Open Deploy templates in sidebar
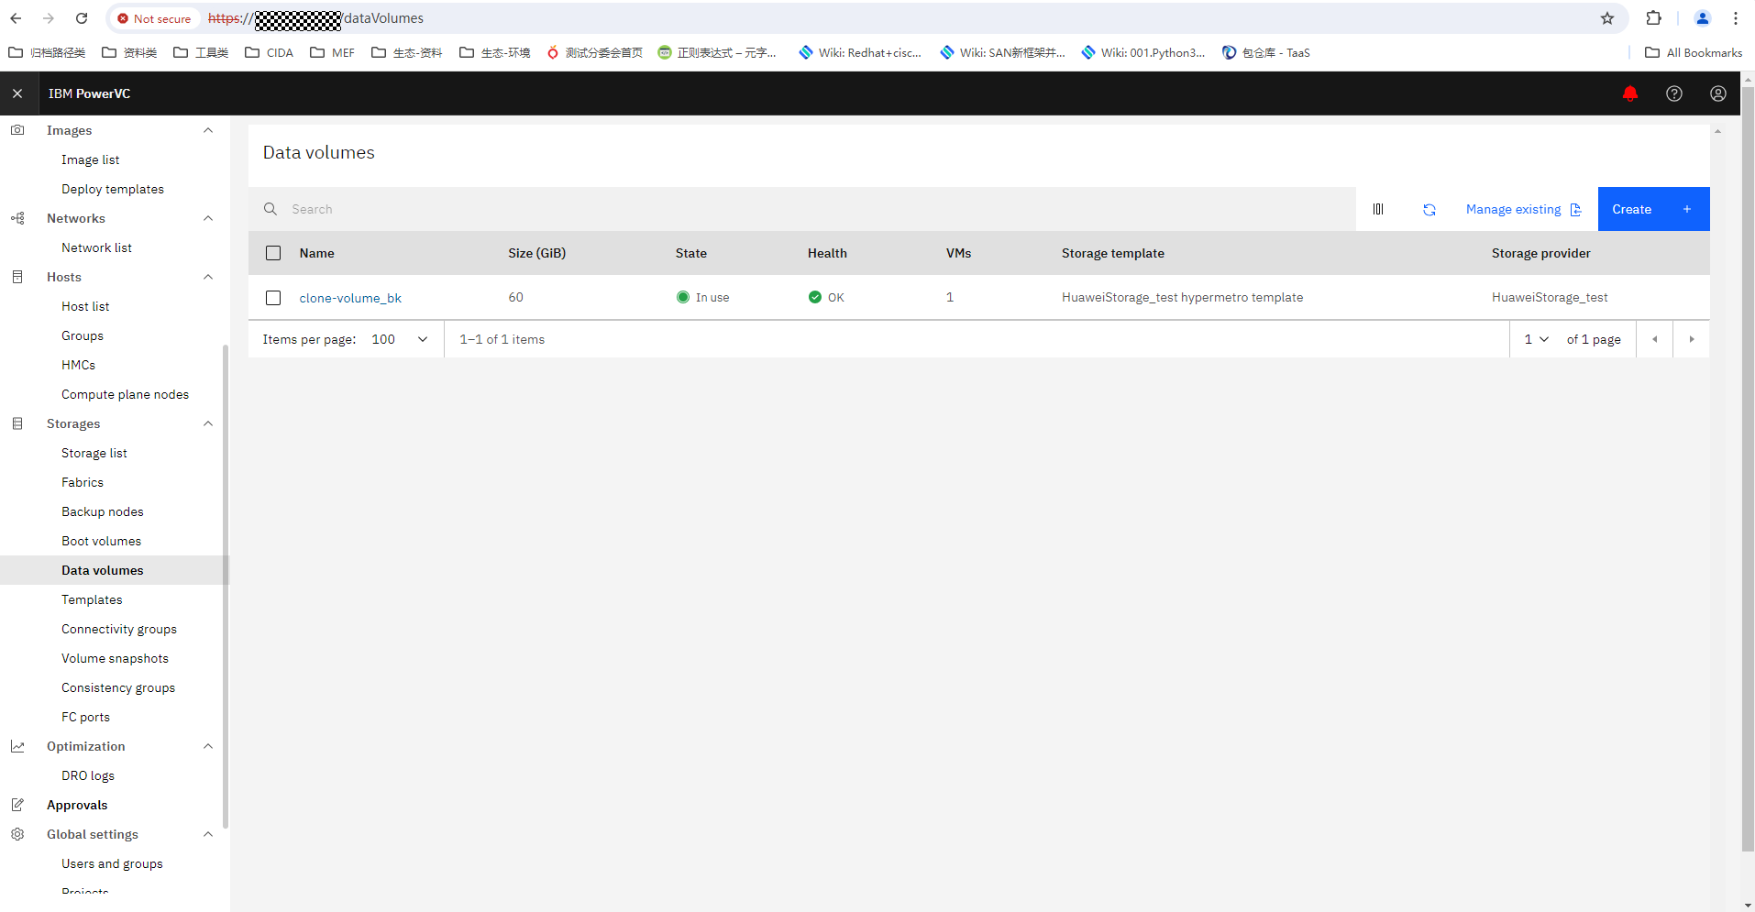This screenshot has height=912, width=1755. tap(113, 189)
